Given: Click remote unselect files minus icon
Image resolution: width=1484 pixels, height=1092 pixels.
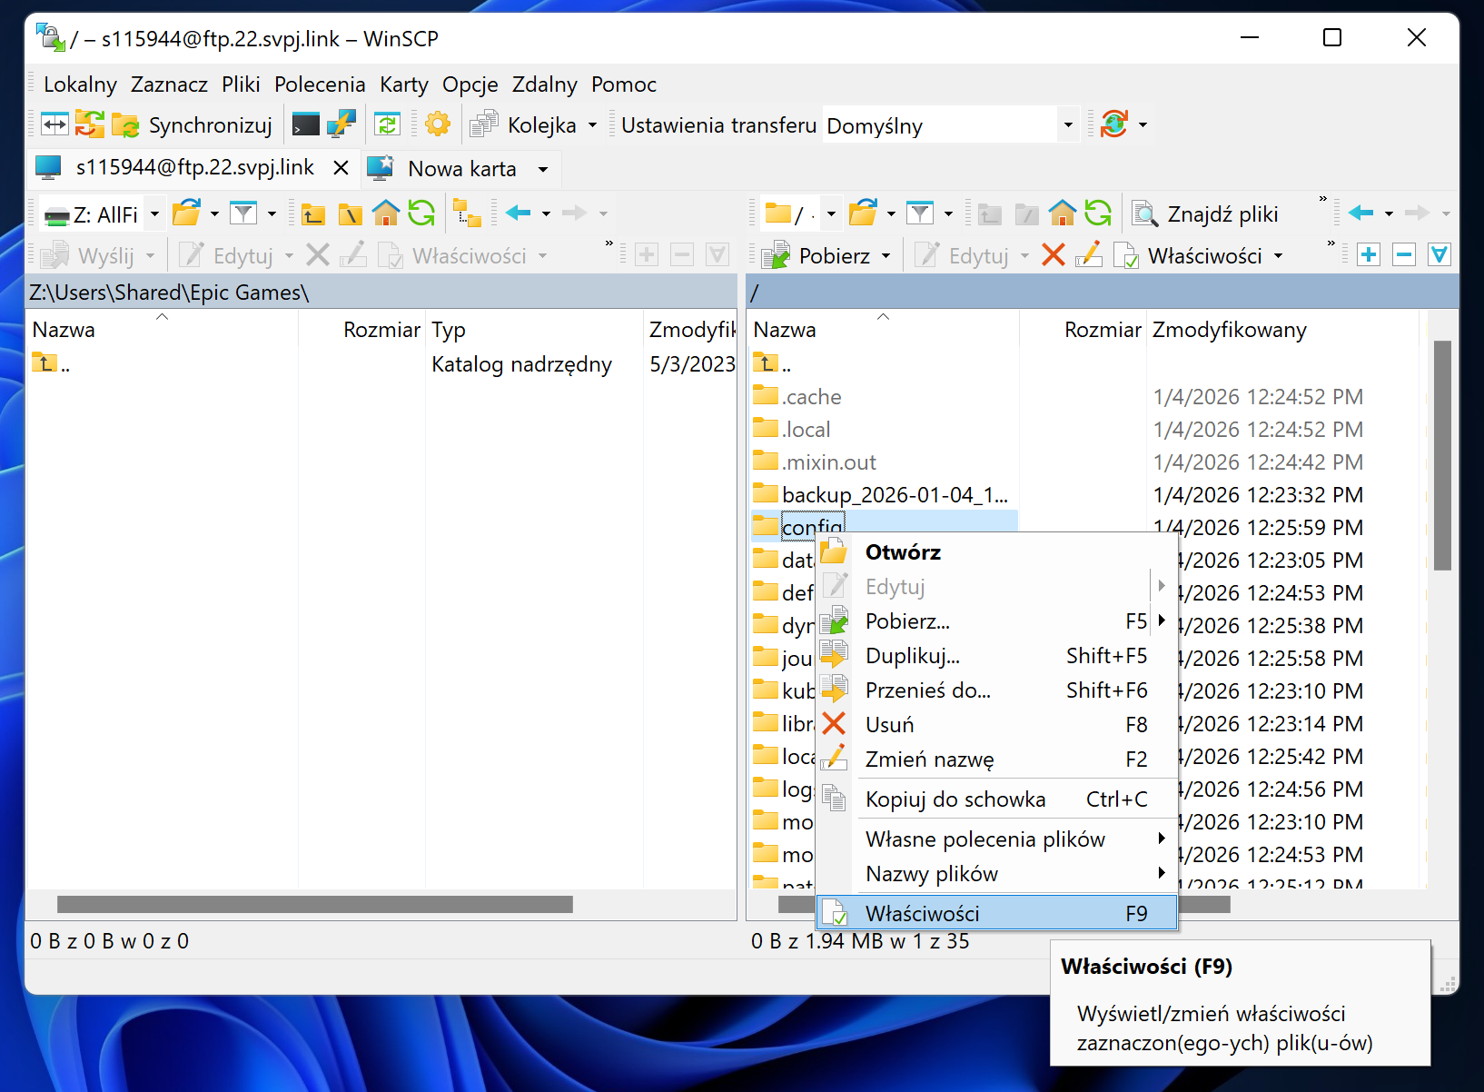Looking at the screenshot, I should click(1404, 255).
